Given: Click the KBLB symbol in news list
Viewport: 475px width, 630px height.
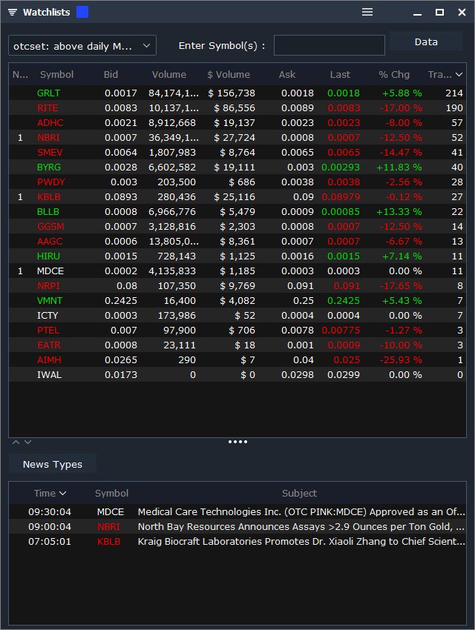Looking at the screenshot, I should [108, 542].
